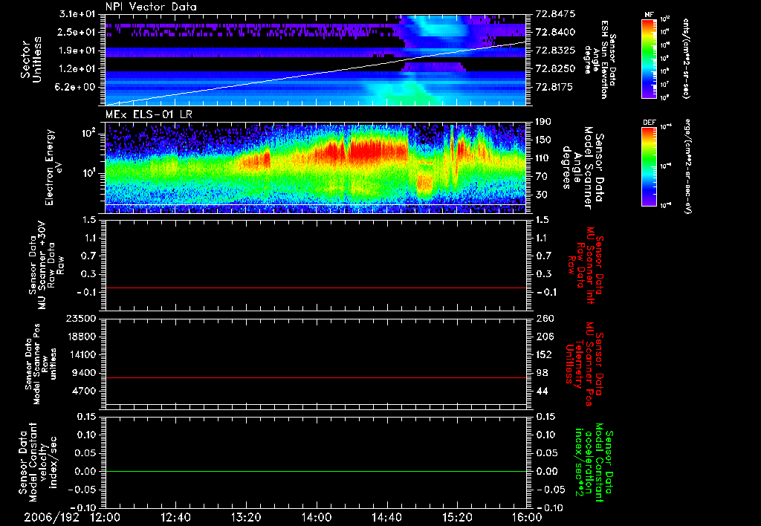This screenshot has height=526, width=761.
Task: Click the red 'MU Scanner Pos Telemetry' label
Action: (x=584, y=364)
